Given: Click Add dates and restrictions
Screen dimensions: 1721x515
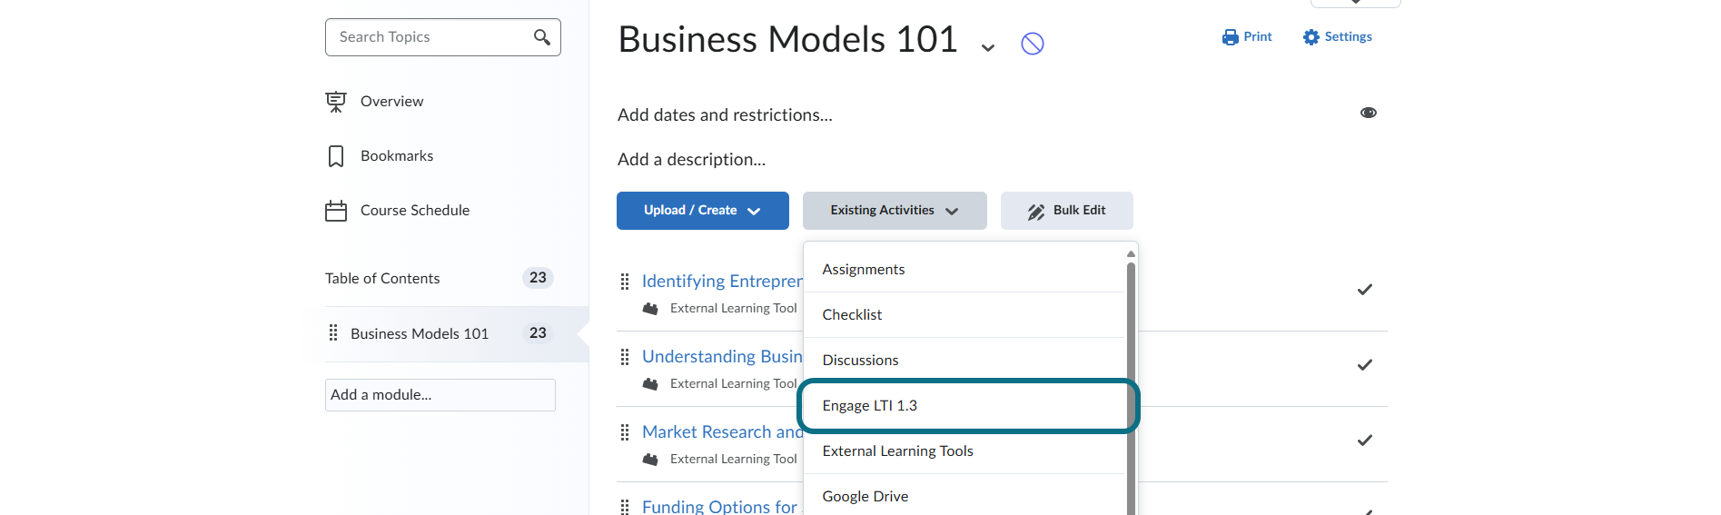Looking at the screenshot, I should tap(725, 115).
